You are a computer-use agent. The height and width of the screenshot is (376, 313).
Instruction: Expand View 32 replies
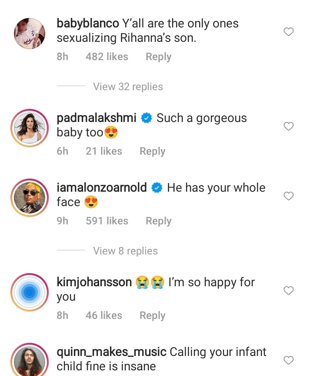[128, 87]
